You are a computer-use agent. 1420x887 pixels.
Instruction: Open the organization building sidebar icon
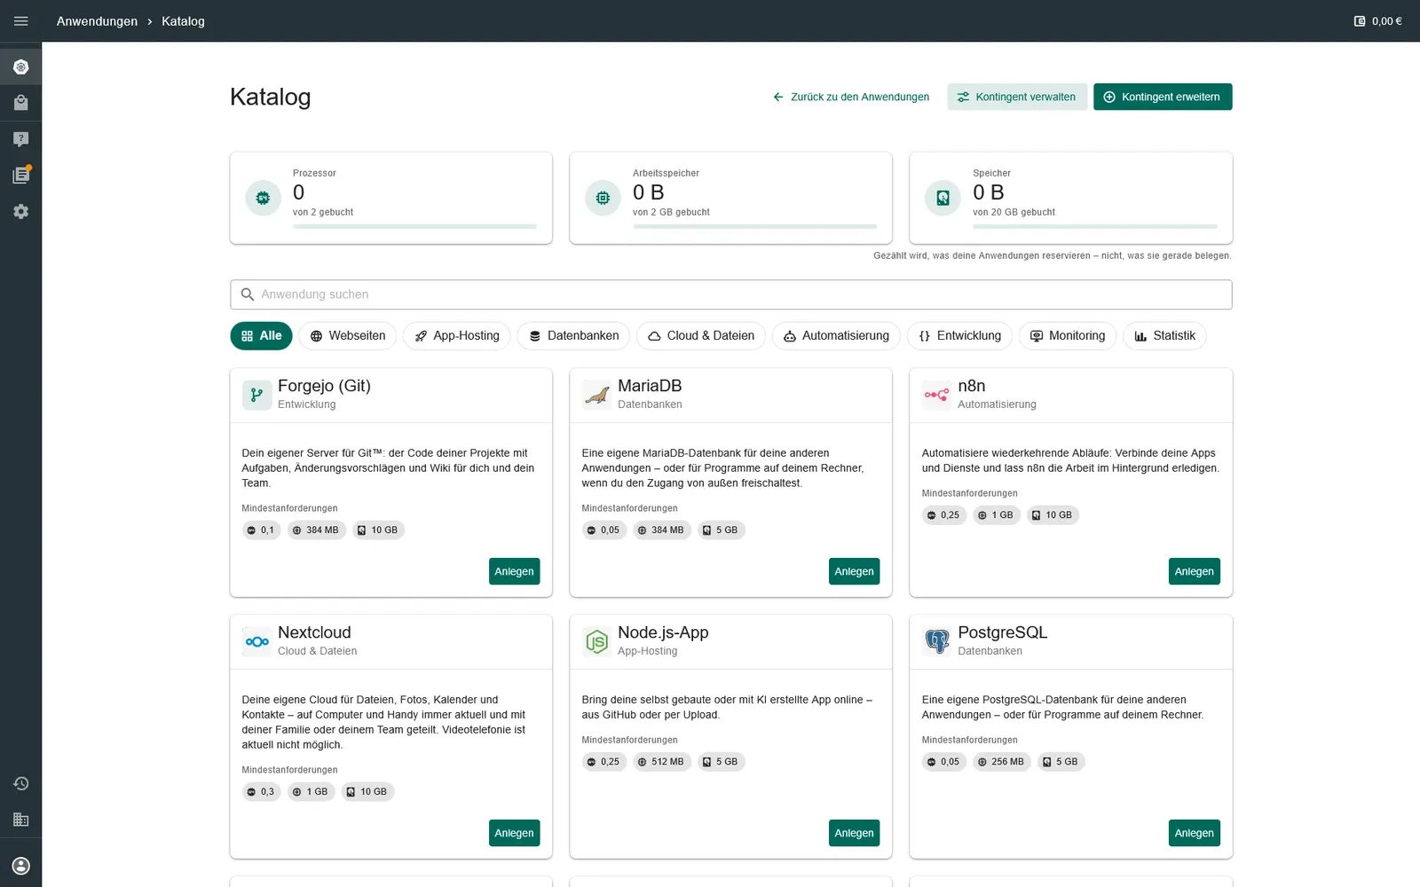[x=21, y=820]
